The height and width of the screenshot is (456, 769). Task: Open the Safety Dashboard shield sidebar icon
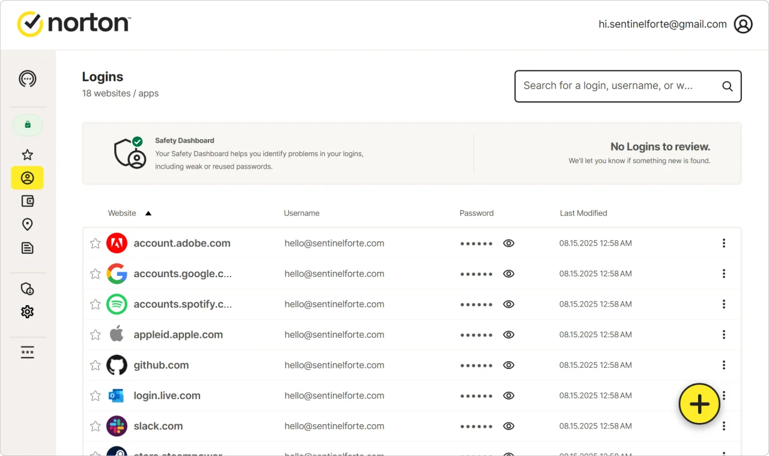[x=28, y=289]
